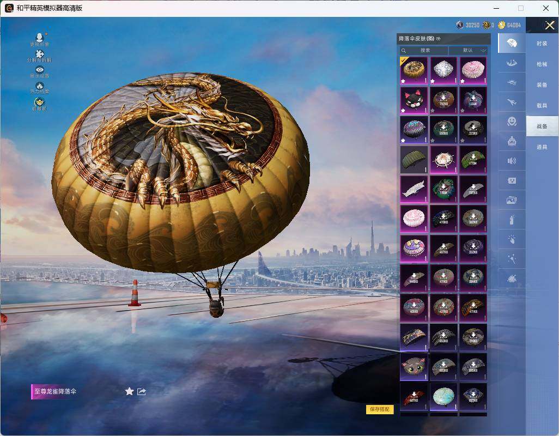Open the finger tap effect category icon
The image size is (559, 436).
[x=512, y=240]
